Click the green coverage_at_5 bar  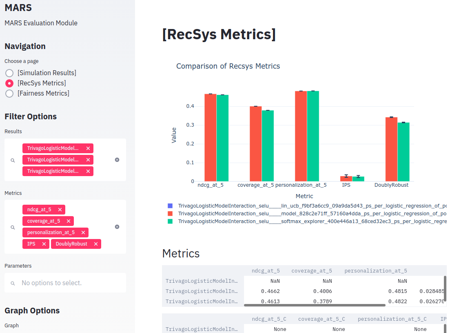click(x=268, y=146)
